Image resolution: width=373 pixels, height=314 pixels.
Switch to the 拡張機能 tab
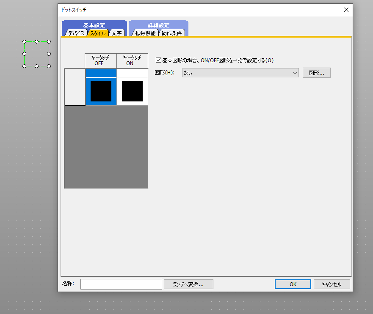tap(145, 33)
